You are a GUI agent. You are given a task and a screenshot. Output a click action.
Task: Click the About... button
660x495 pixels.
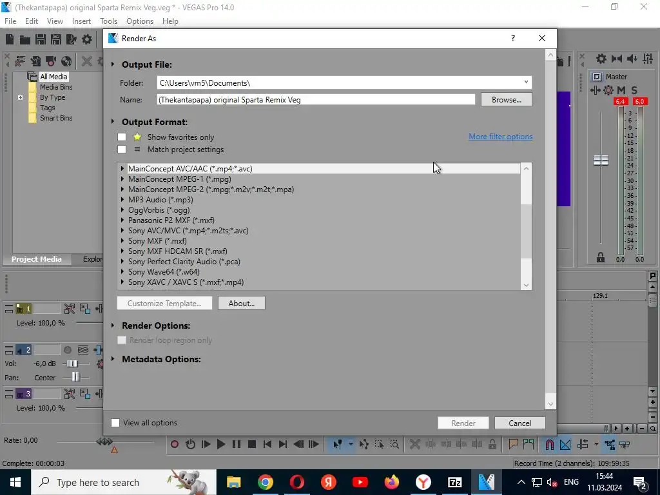[242, 303]
